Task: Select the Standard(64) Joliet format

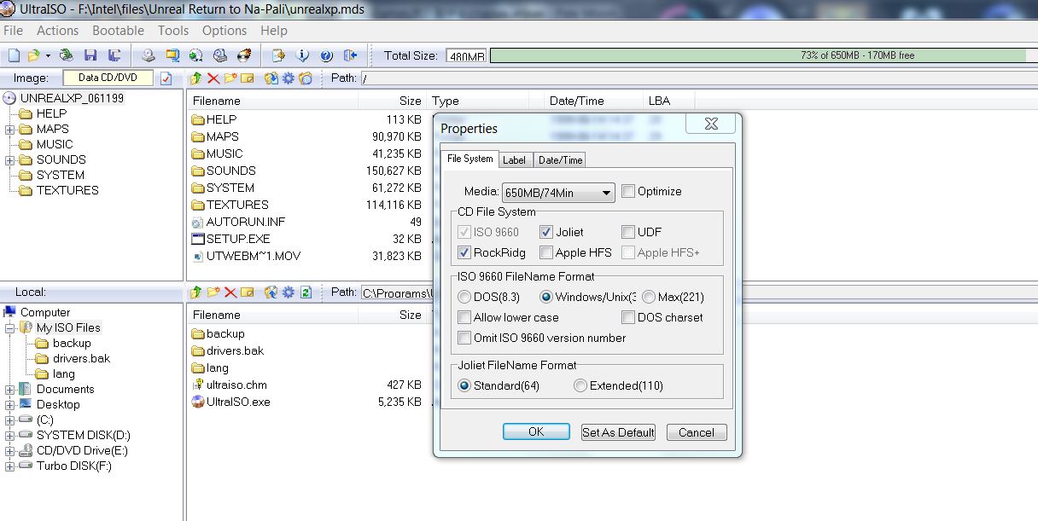Action: click(464, 385)
